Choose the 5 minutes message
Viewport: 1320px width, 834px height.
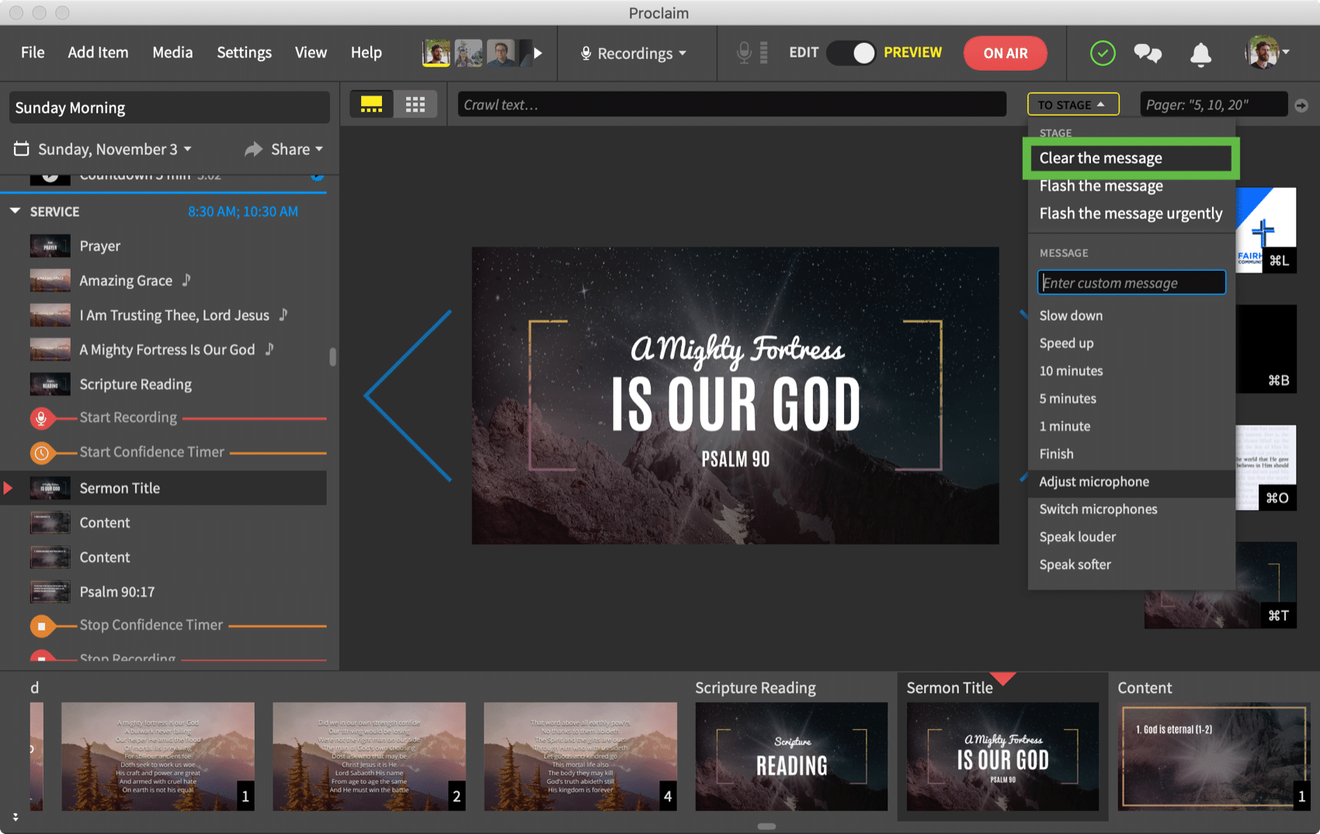click(x=1131, y=398)
